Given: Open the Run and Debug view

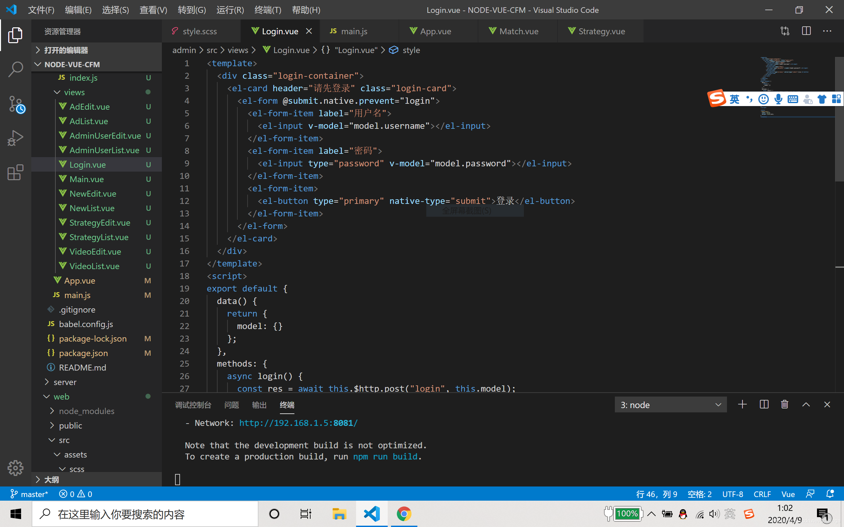Looking at the screenshot, I should [x=15, y=138].
